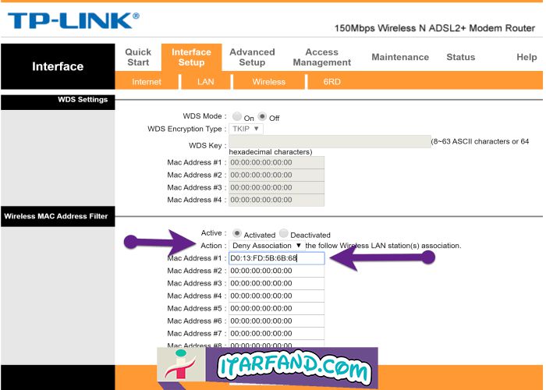Open the LAN sub-tab

pyautogui.click(x=206, y=81)
